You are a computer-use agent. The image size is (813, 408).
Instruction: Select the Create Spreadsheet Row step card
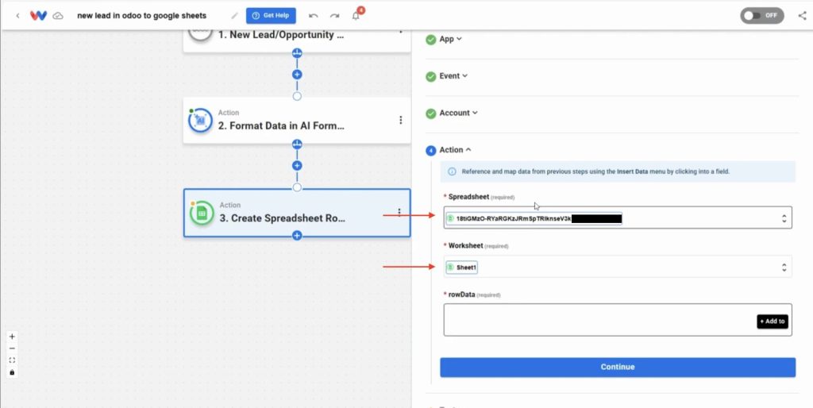coord(297,213)
